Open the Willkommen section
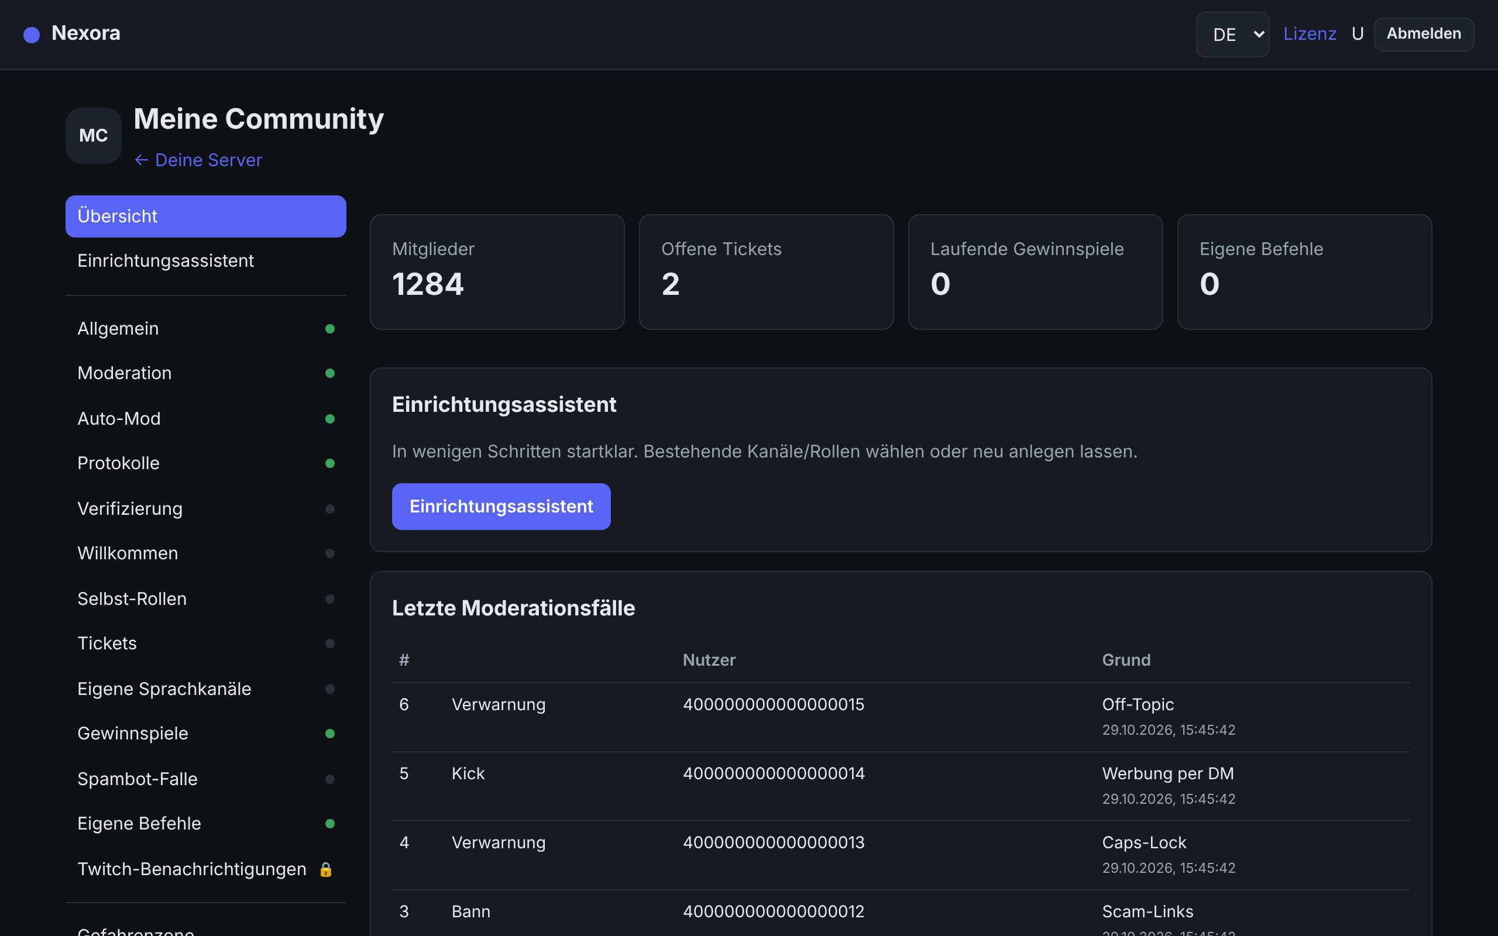The image size is (1498, 936). [x=205, y=553]
